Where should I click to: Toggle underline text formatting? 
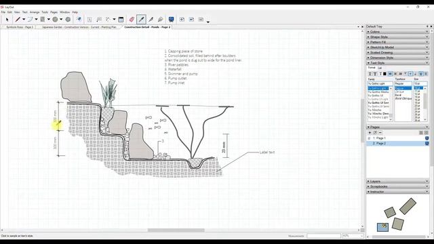[x=370, y=74]
